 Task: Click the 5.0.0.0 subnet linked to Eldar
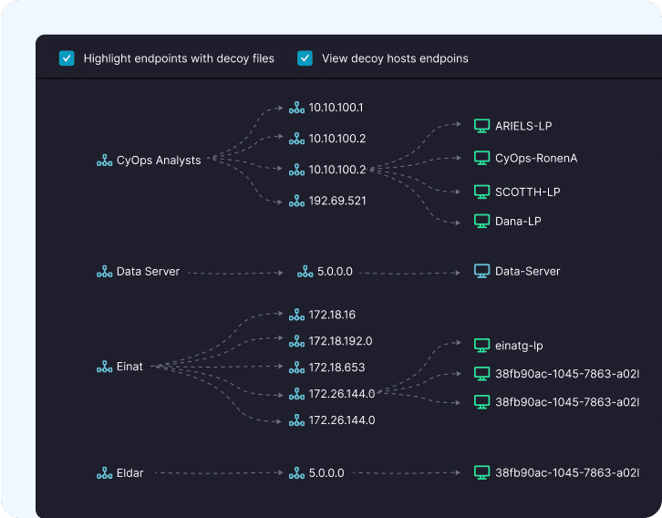[x=326, y=473]
